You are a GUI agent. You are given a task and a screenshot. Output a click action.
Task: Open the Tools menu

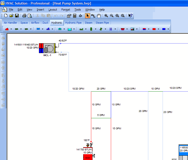coord(78,10)
